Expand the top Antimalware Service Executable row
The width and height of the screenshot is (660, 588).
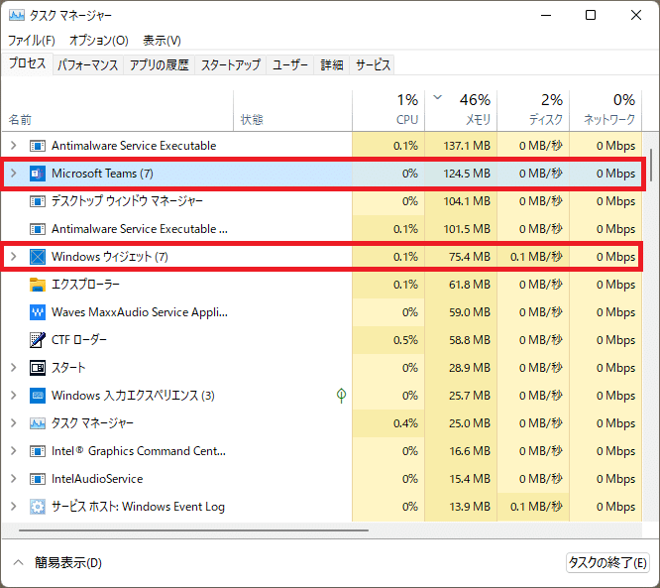14,146
